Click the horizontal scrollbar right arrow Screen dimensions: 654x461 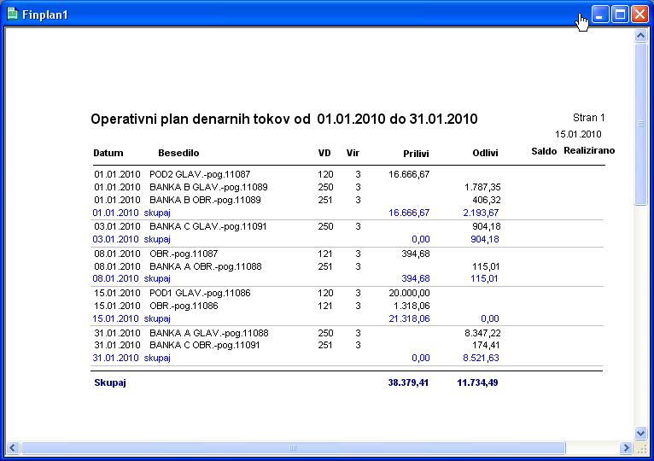point(626,447)
